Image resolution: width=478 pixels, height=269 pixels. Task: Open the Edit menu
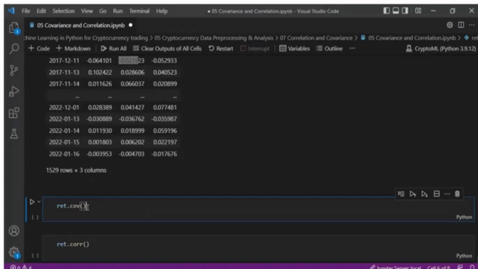point(41,11)
